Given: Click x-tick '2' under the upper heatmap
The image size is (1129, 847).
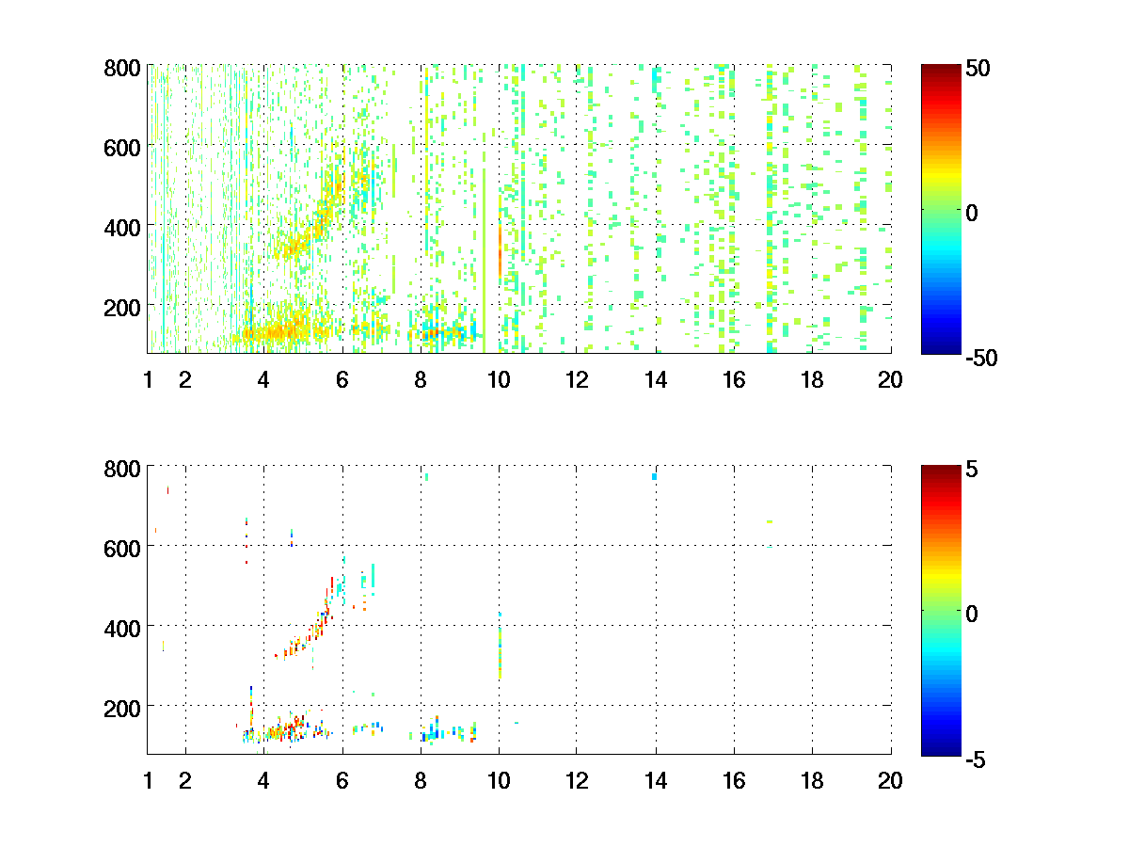Looking at the screenshot, I should tap(185, 380).
